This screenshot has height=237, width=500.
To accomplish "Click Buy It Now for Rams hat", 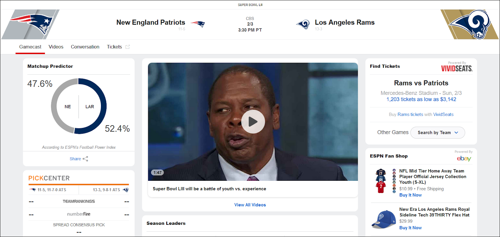I will pyautogui.click(x=411, y=228).
